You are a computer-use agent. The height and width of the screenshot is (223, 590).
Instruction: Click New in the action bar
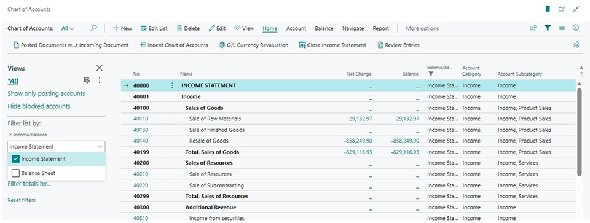(x=123, y=28)
